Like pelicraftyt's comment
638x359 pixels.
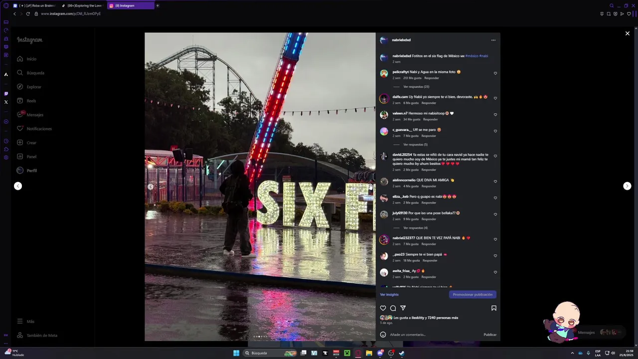pyautogui.click(x=495, y=73)
